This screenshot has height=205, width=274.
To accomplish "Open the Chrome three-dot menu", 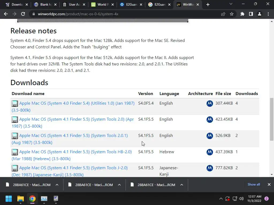I will pos(268,14).
